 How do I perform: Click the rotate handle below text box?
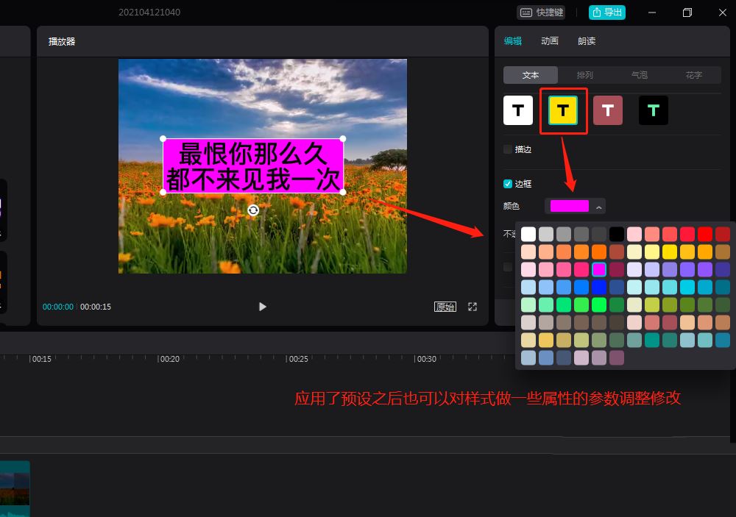pos(253,210)
